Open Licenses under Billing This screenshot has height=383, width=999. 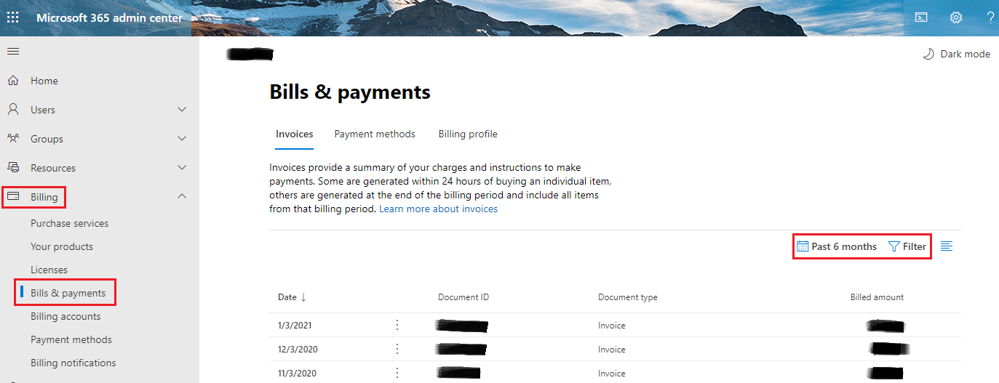pos(49,270)
